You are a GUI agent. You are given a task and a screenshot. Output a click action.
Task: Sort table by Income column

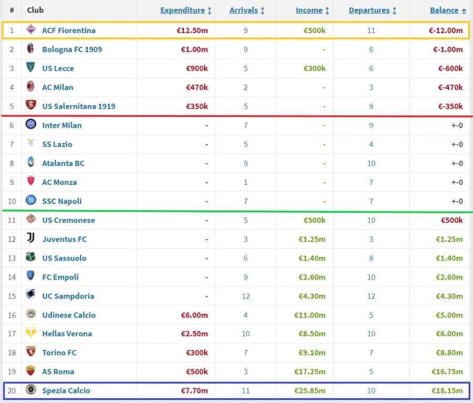(x=309, y=10)
